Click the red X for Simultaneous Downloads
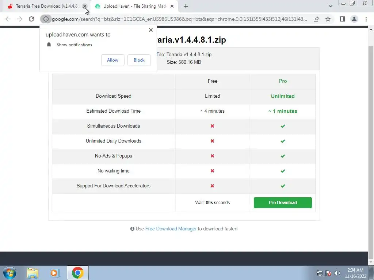The image size is (374, 280). pos(212,126)
